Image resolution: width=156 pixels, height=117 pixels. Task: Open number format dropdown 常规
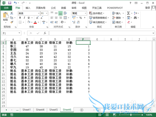pyautogui.click(x=85, y=13)
